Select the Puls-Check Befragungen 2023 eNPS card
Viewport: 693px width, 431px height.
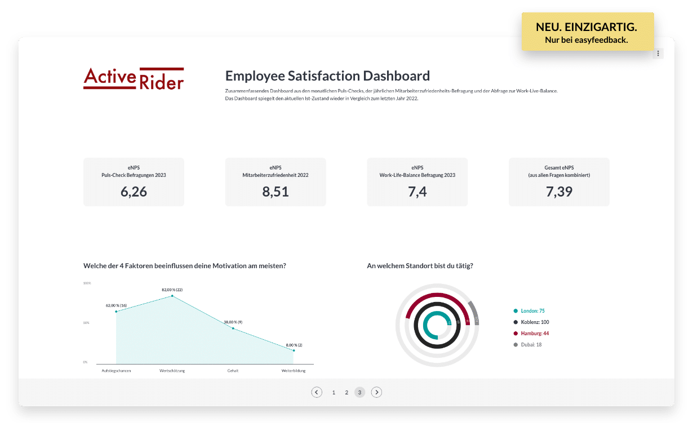(x=134, y=181)
